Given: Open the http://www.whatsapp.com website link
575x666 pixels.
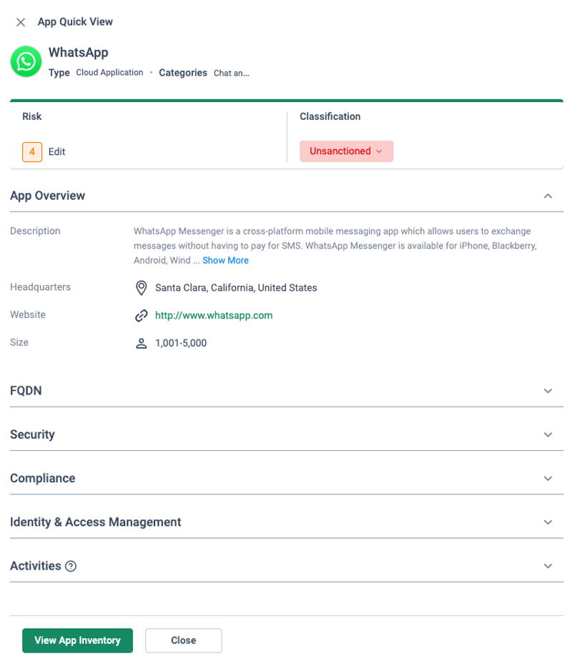Looking at the screenshot, I should (x=214, y=316).
